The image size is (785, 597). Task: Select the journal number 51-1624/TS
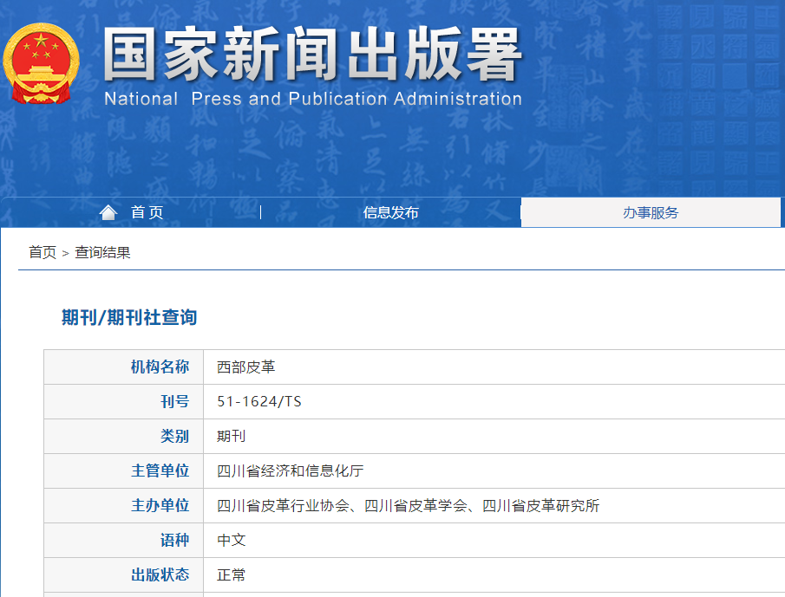(x=258, y=401)
